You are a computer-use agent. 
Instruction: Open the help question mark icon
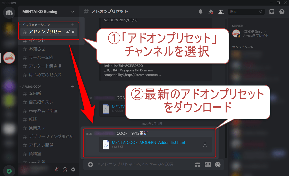point(282,12)
